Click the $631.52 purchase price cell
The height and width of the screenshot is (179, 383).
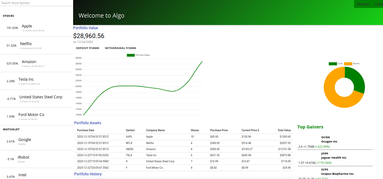point(215,155)
